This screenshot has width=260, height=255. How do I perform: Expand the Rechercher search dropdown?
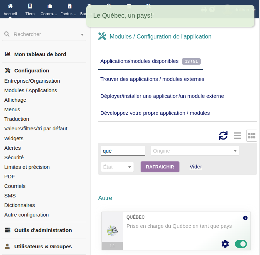click(82, 35)
